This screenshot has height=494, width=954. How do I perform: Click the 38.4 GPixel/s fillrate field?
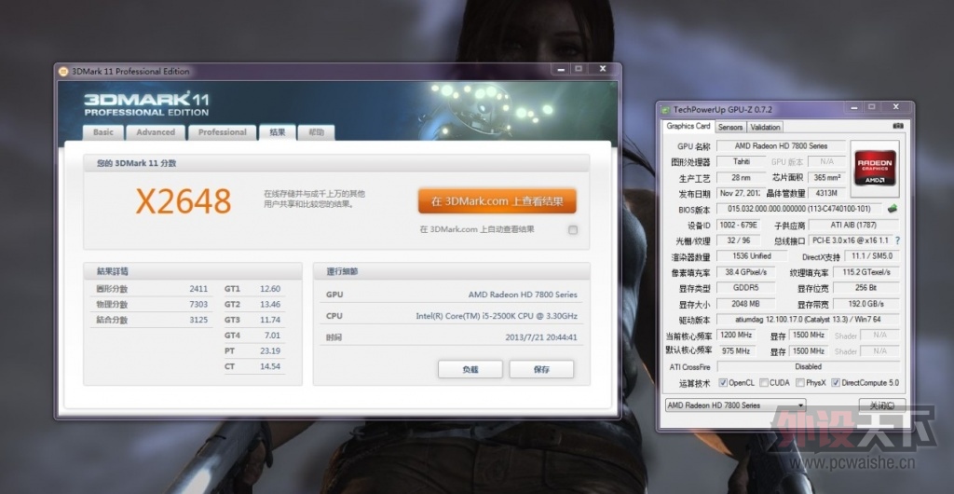746,272
